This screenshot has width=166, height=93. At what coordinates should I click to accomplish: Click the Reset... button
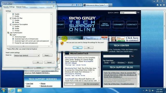(47, 55)
